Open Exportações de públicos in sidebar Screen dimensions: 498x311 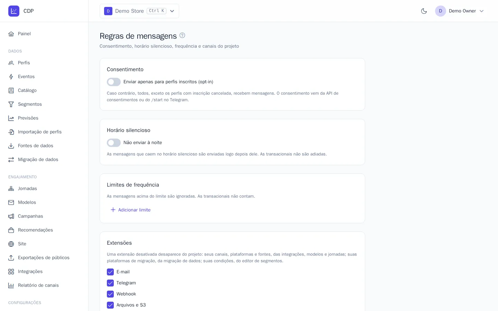point(44,258)
